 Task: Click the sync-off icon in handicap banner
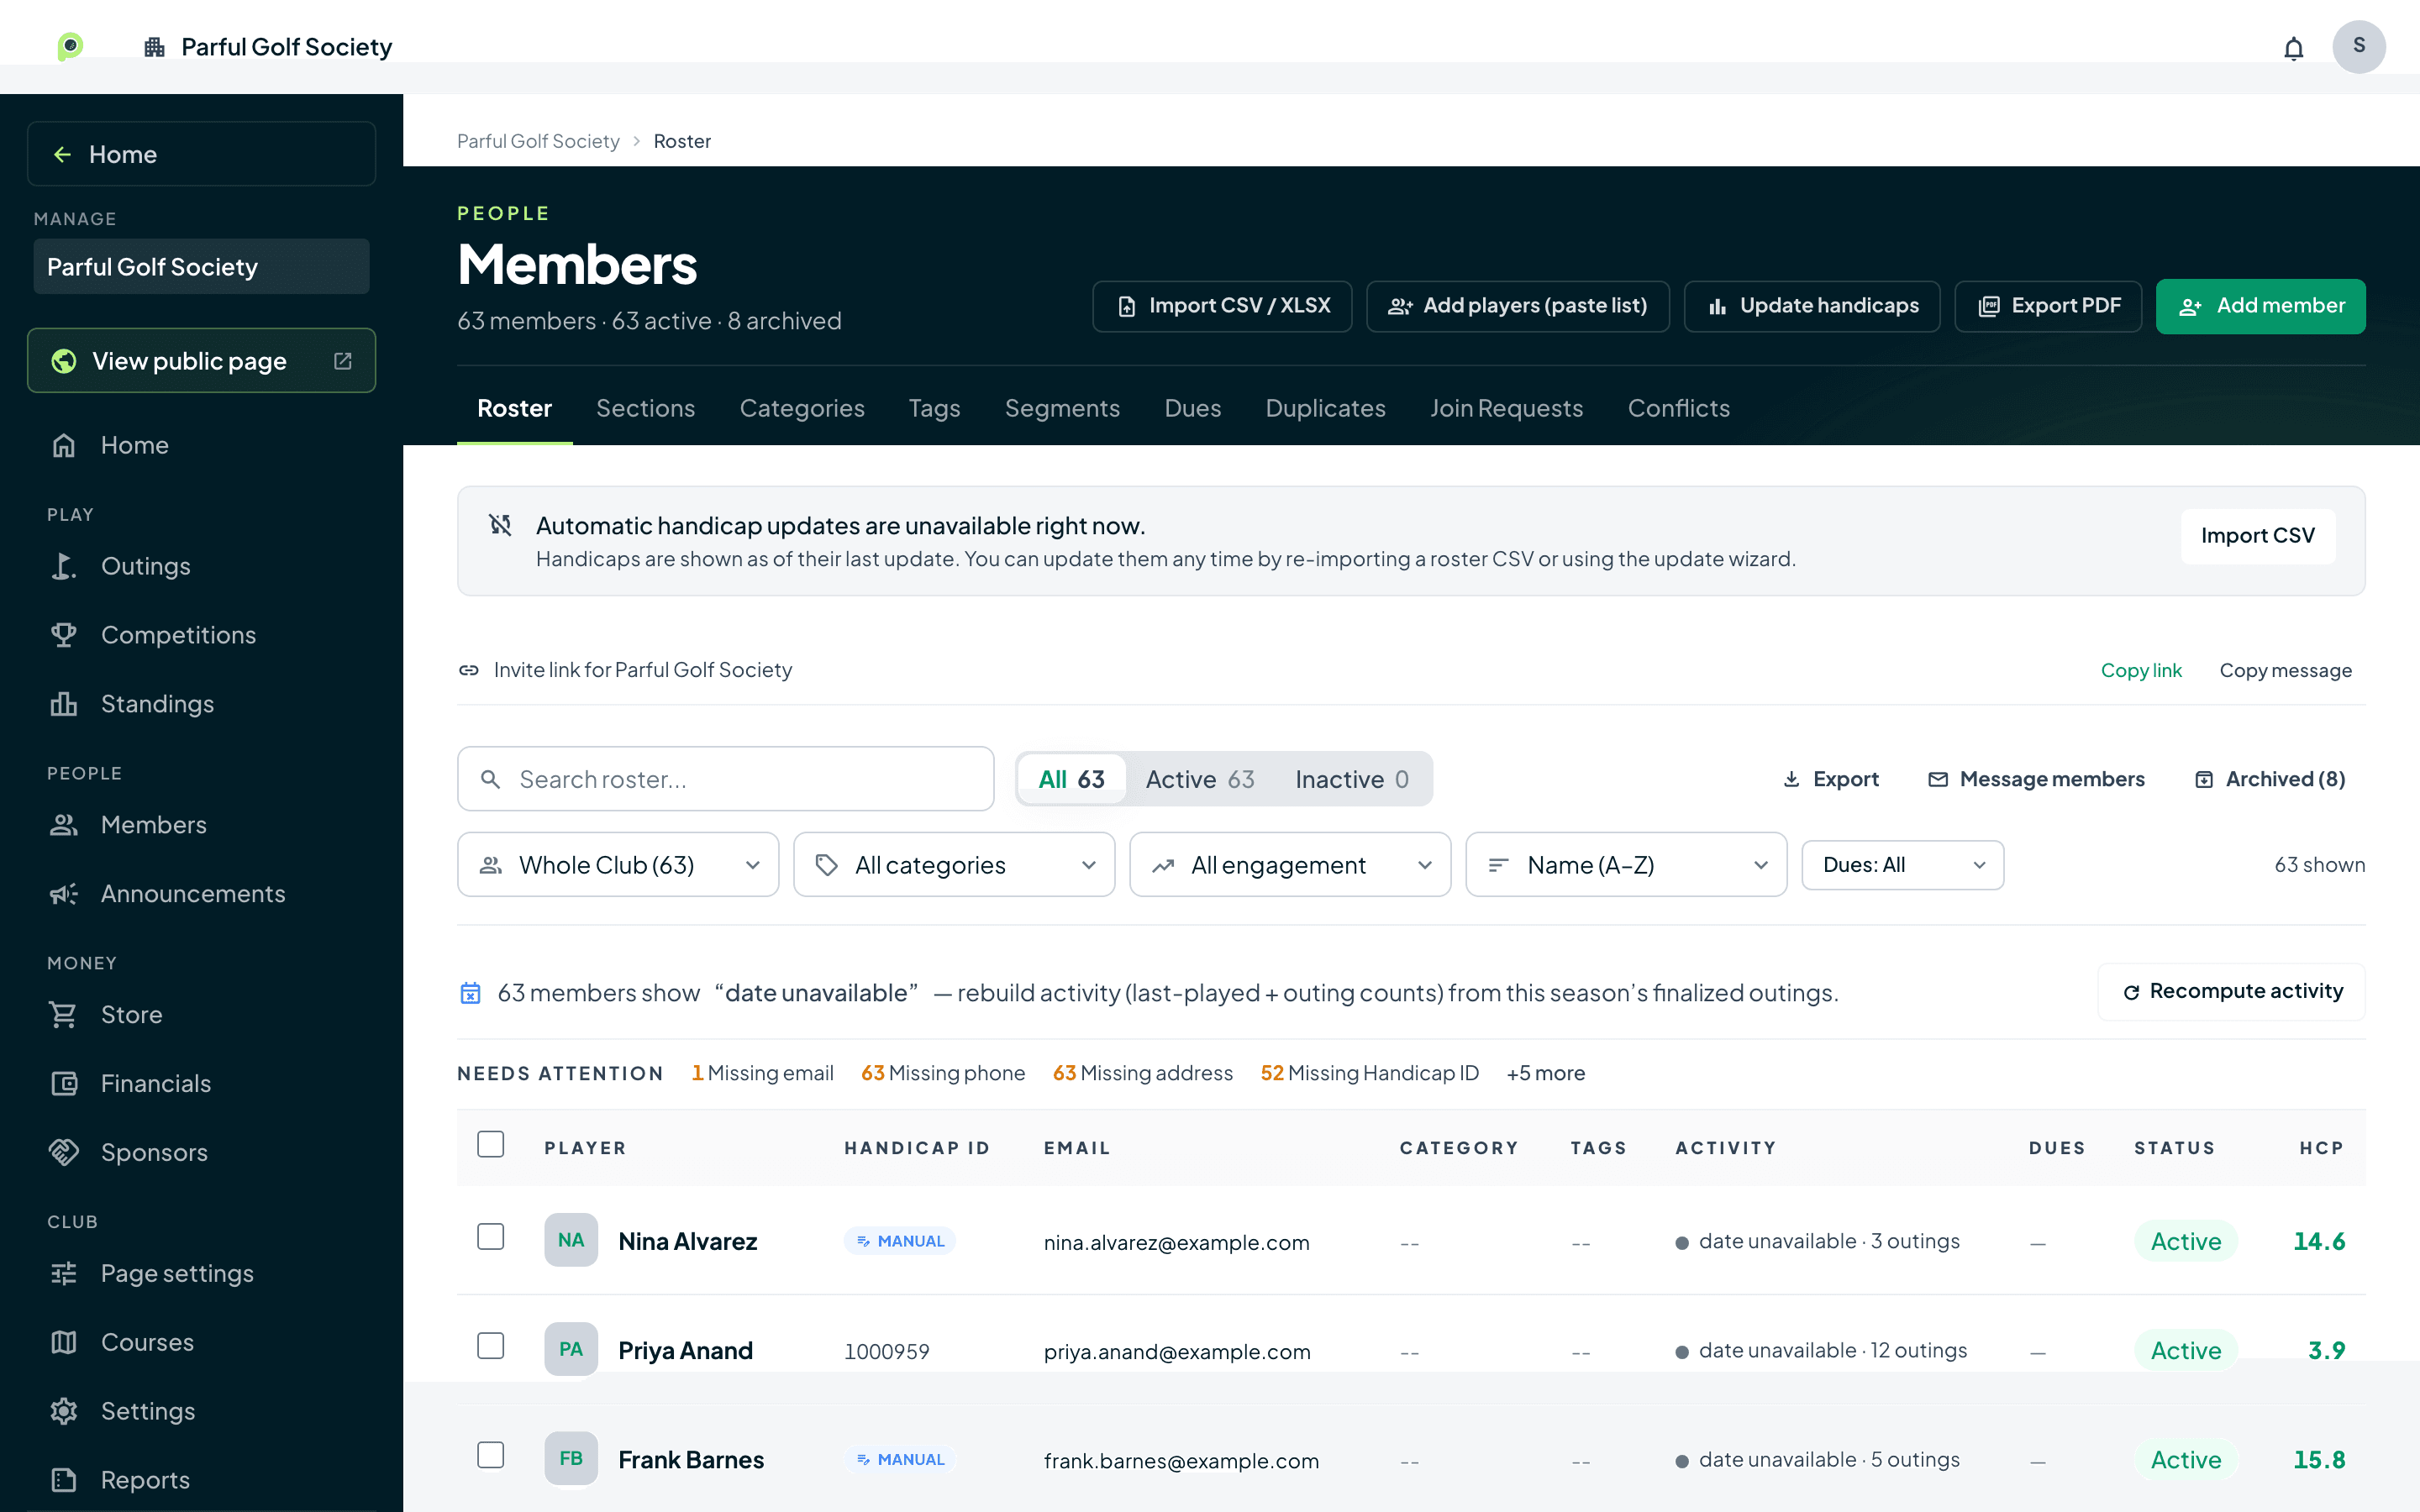point(500,525)
